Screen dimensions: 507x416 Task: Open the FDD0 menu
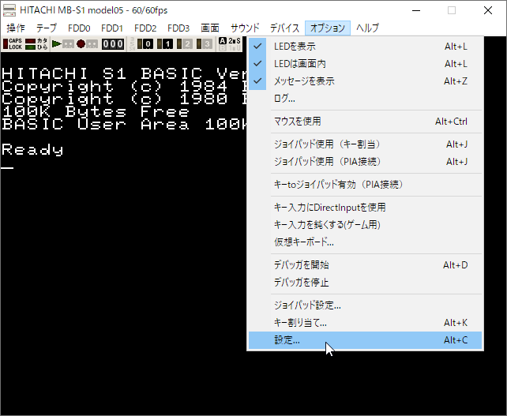coord(79,28)
